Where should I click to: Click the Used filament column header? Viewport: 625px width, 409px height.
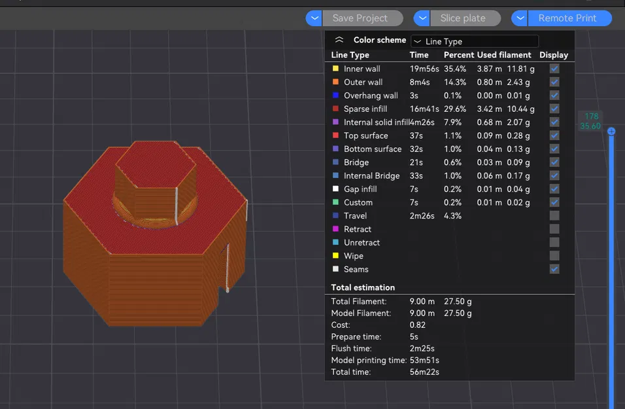(504, 55)
